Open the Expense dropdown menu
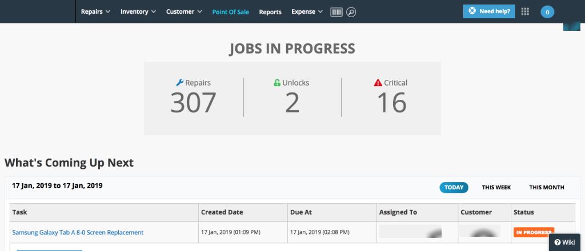The image size is (585, 251). tap(307, 11)
